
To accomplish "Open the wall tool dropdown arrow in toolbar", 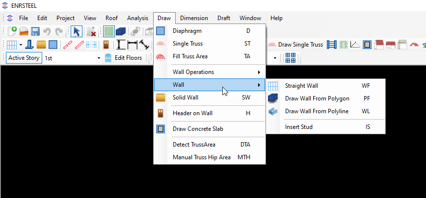I will tap(21, 45).
